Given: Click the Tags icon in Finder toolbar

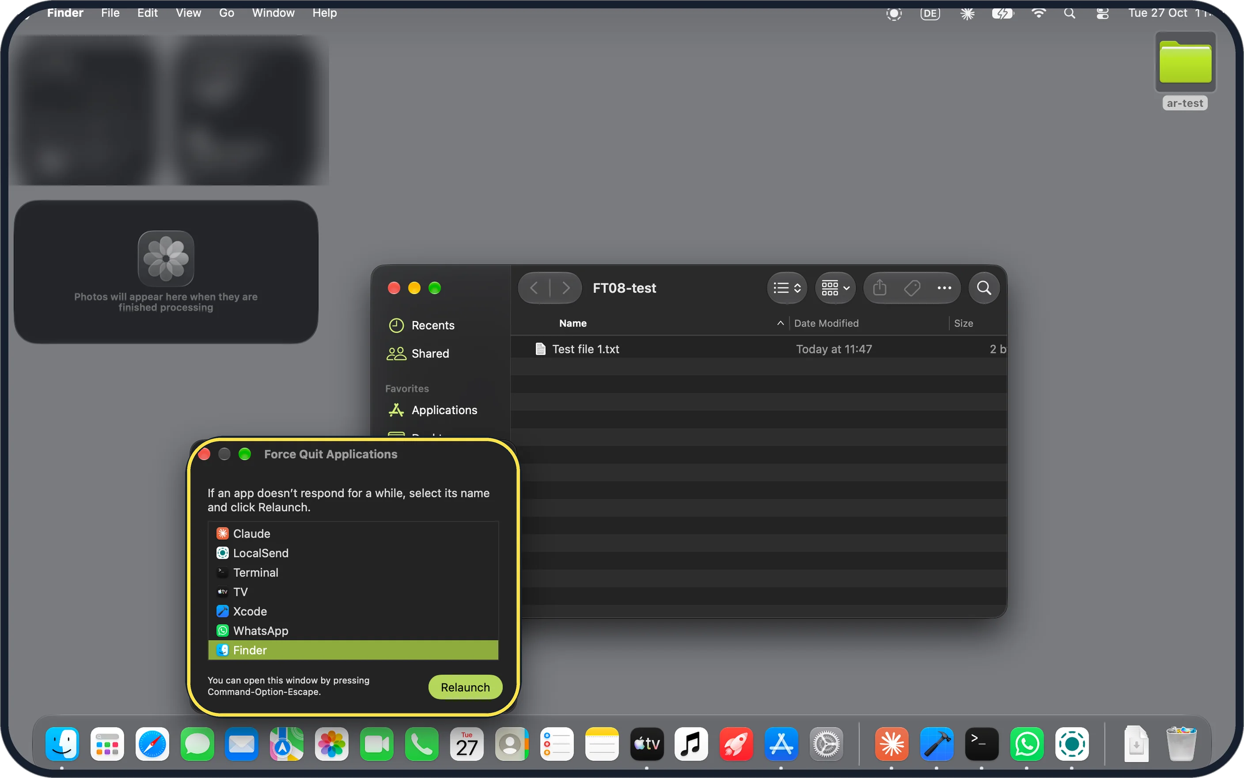Looking at the screenshot, I should tap(912, 287).
